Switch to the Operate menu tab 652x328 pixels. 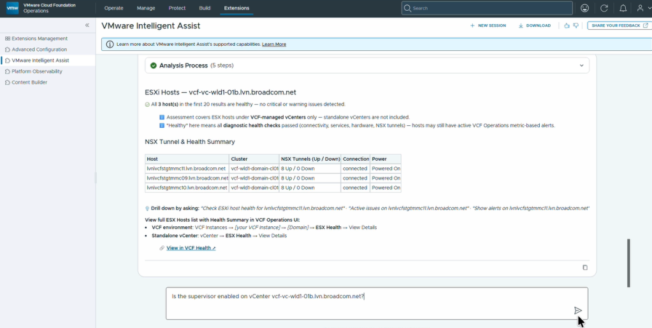click(x=113, y=8)
